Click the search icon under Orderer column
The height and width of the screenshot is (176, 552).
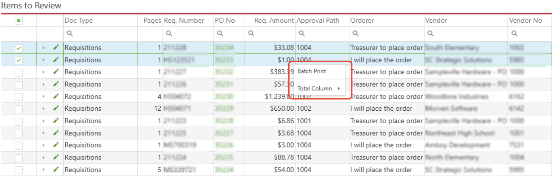coord(355,33)
